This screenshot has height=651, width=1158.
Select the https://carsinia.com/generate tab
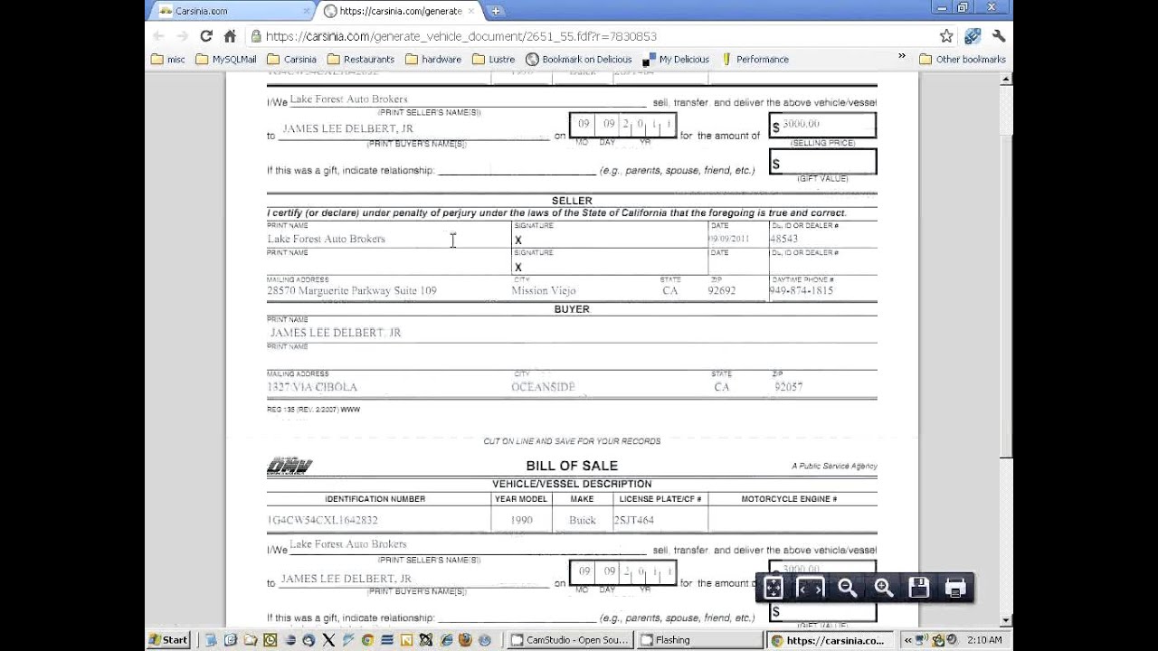398,11
